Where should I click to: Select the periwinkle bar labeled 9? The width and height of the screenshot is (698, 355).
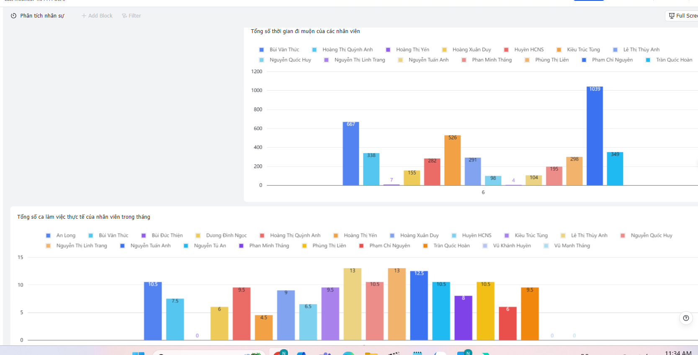pos(286,315)
